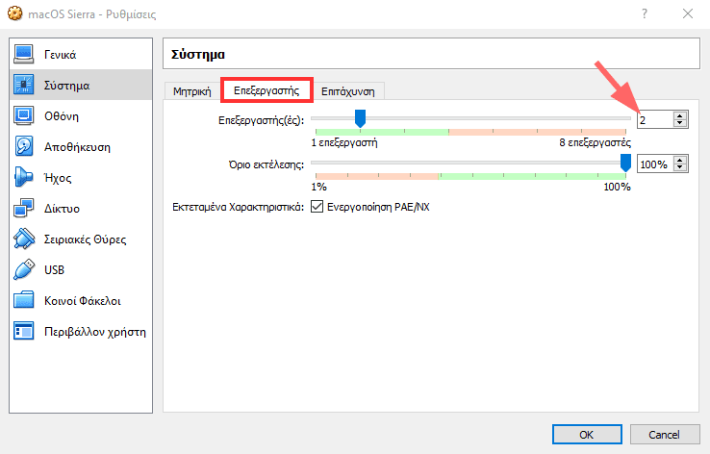Open the Περιβάλλον χρήστη label
The image size is (710, 454).
click(95, 332)
